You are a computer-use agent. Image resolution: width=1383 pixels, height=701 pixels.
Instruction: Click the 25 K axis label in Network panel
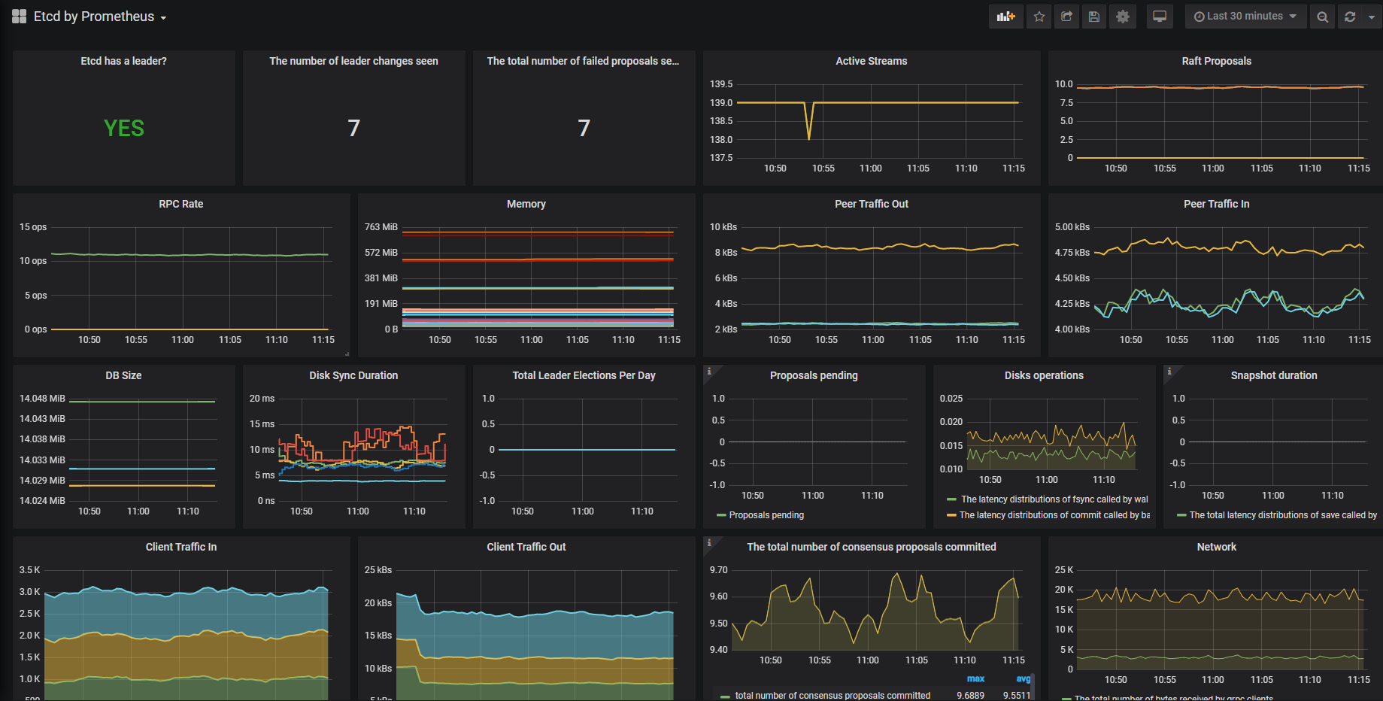[x=1064, y=570]
